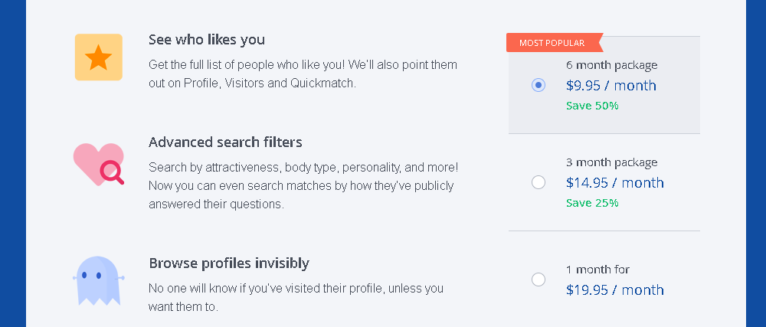Select the 1 month radio button

pyautogui.click(x=538, y=280)
